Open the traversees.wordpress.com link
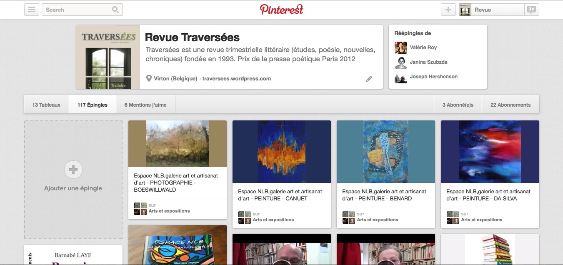The image size is (563, 265). pos(237,78)
